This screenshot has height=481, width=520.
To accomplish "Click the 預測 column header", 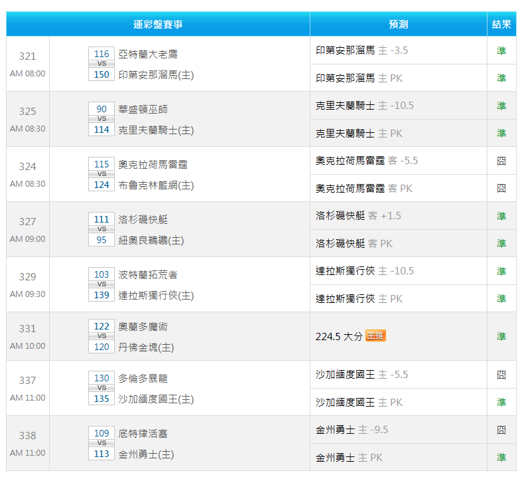I will point(398,24).
